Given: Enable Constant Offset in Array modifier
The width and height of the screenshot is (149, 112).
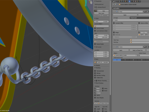Looking at the screenshot, I should point(114,23).
